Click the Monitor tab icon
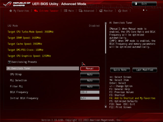 pyautogui.click(x=101, y=11)
